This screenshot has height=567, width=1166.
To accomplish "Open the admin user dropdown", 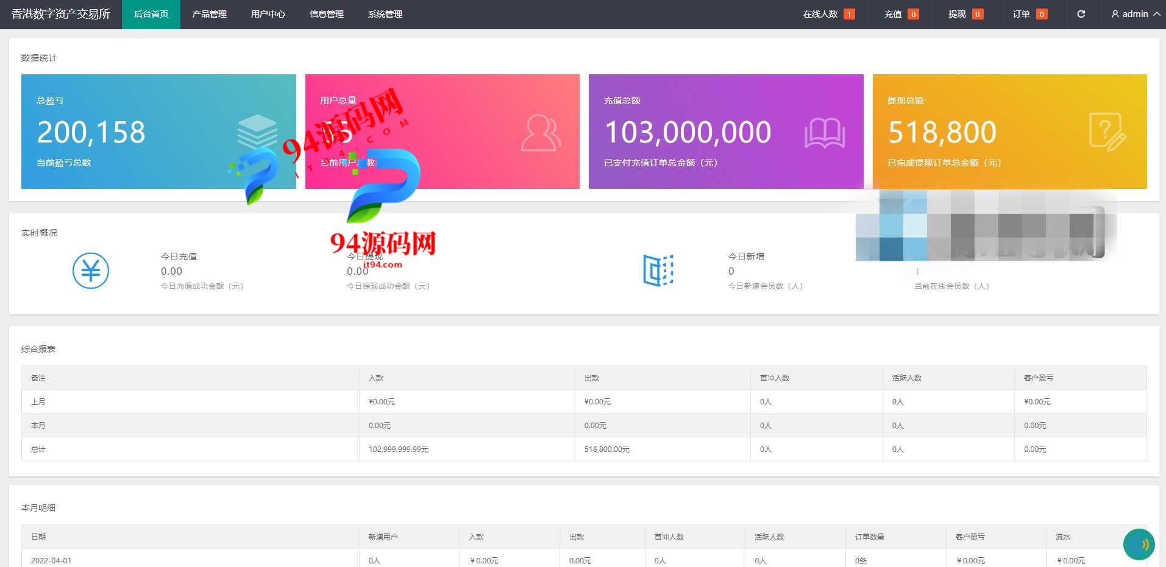I will point(1136,14).
